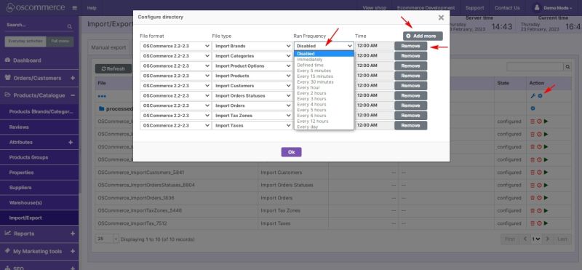The width and height of the screenshot is (582, 270).
Task: Run ImportOrdersStatuses_8904 using the green play icon
Action: click(546, 185)
